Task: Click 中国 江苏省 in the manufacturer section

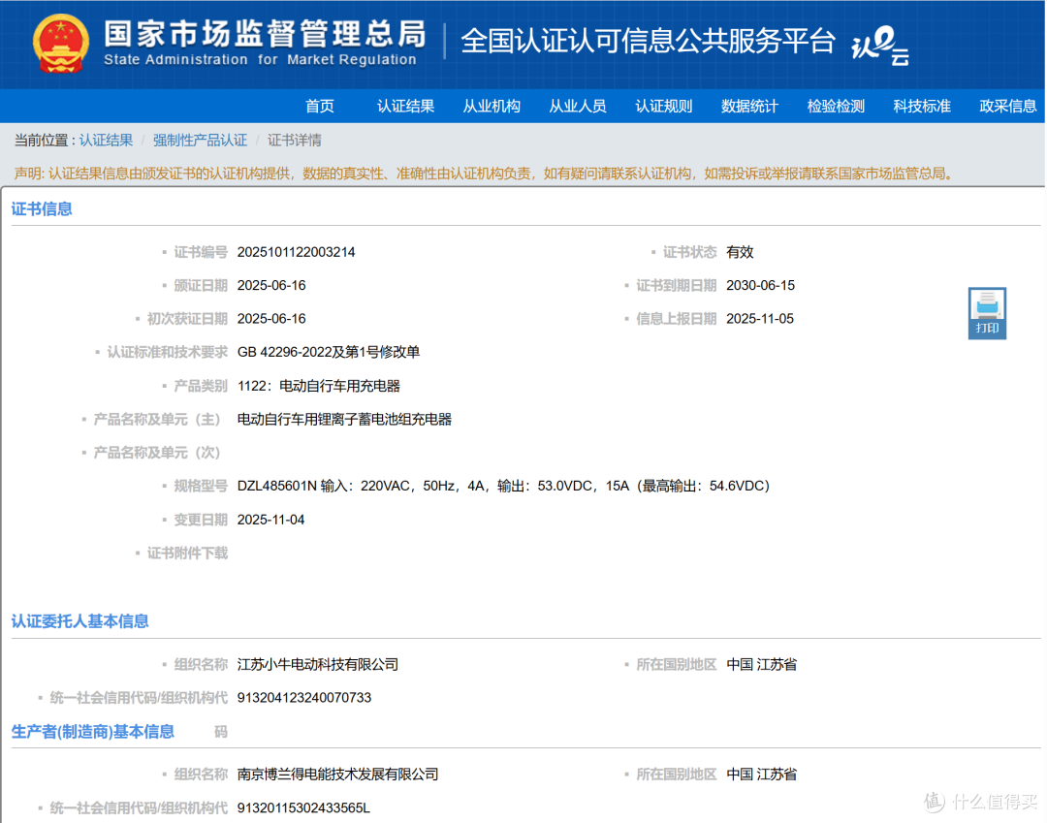Action: [x=762, y=775]
